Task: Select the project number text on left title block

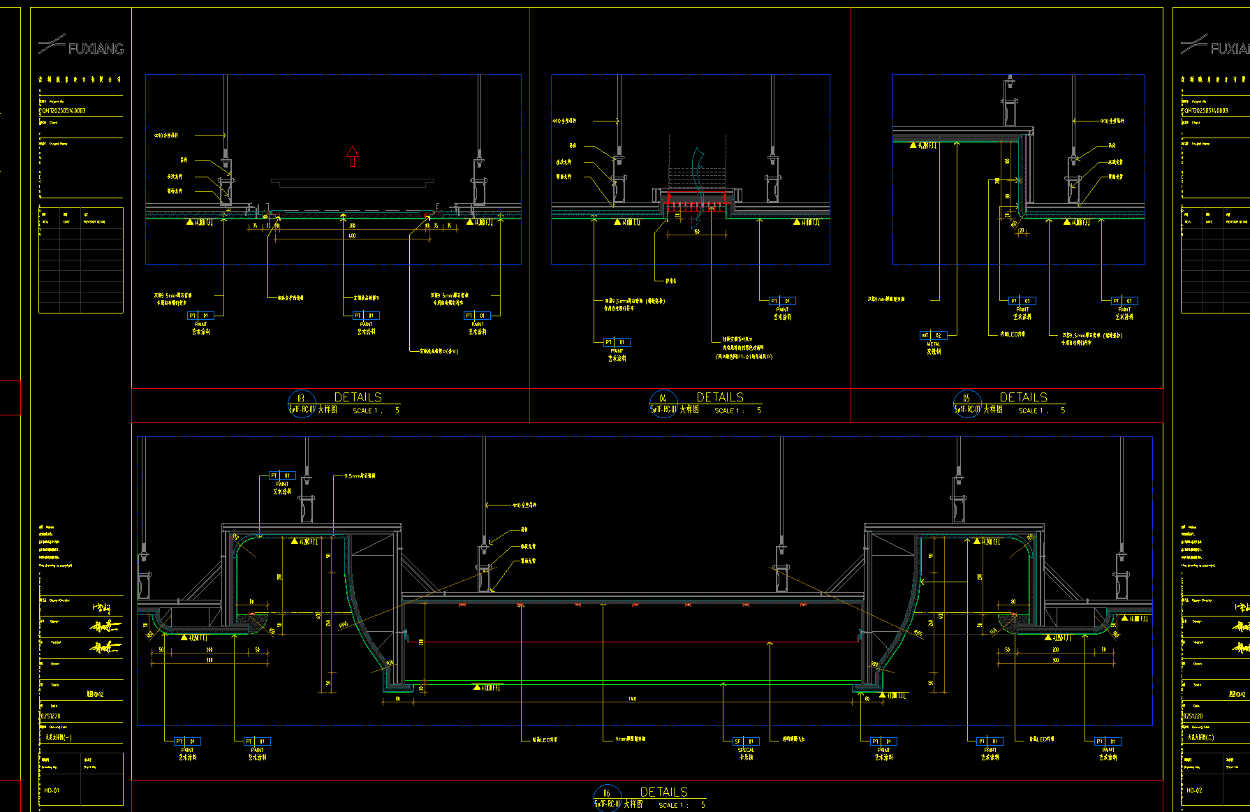Action: click(63, 110)
